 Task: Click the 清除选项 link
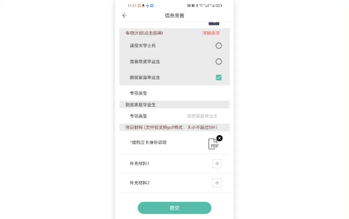point(211,33)
